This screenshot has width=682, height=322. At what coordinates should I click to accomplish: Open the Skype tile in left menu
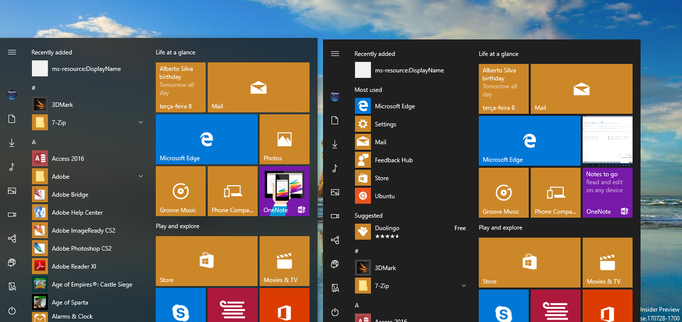(x=181, y=305)
